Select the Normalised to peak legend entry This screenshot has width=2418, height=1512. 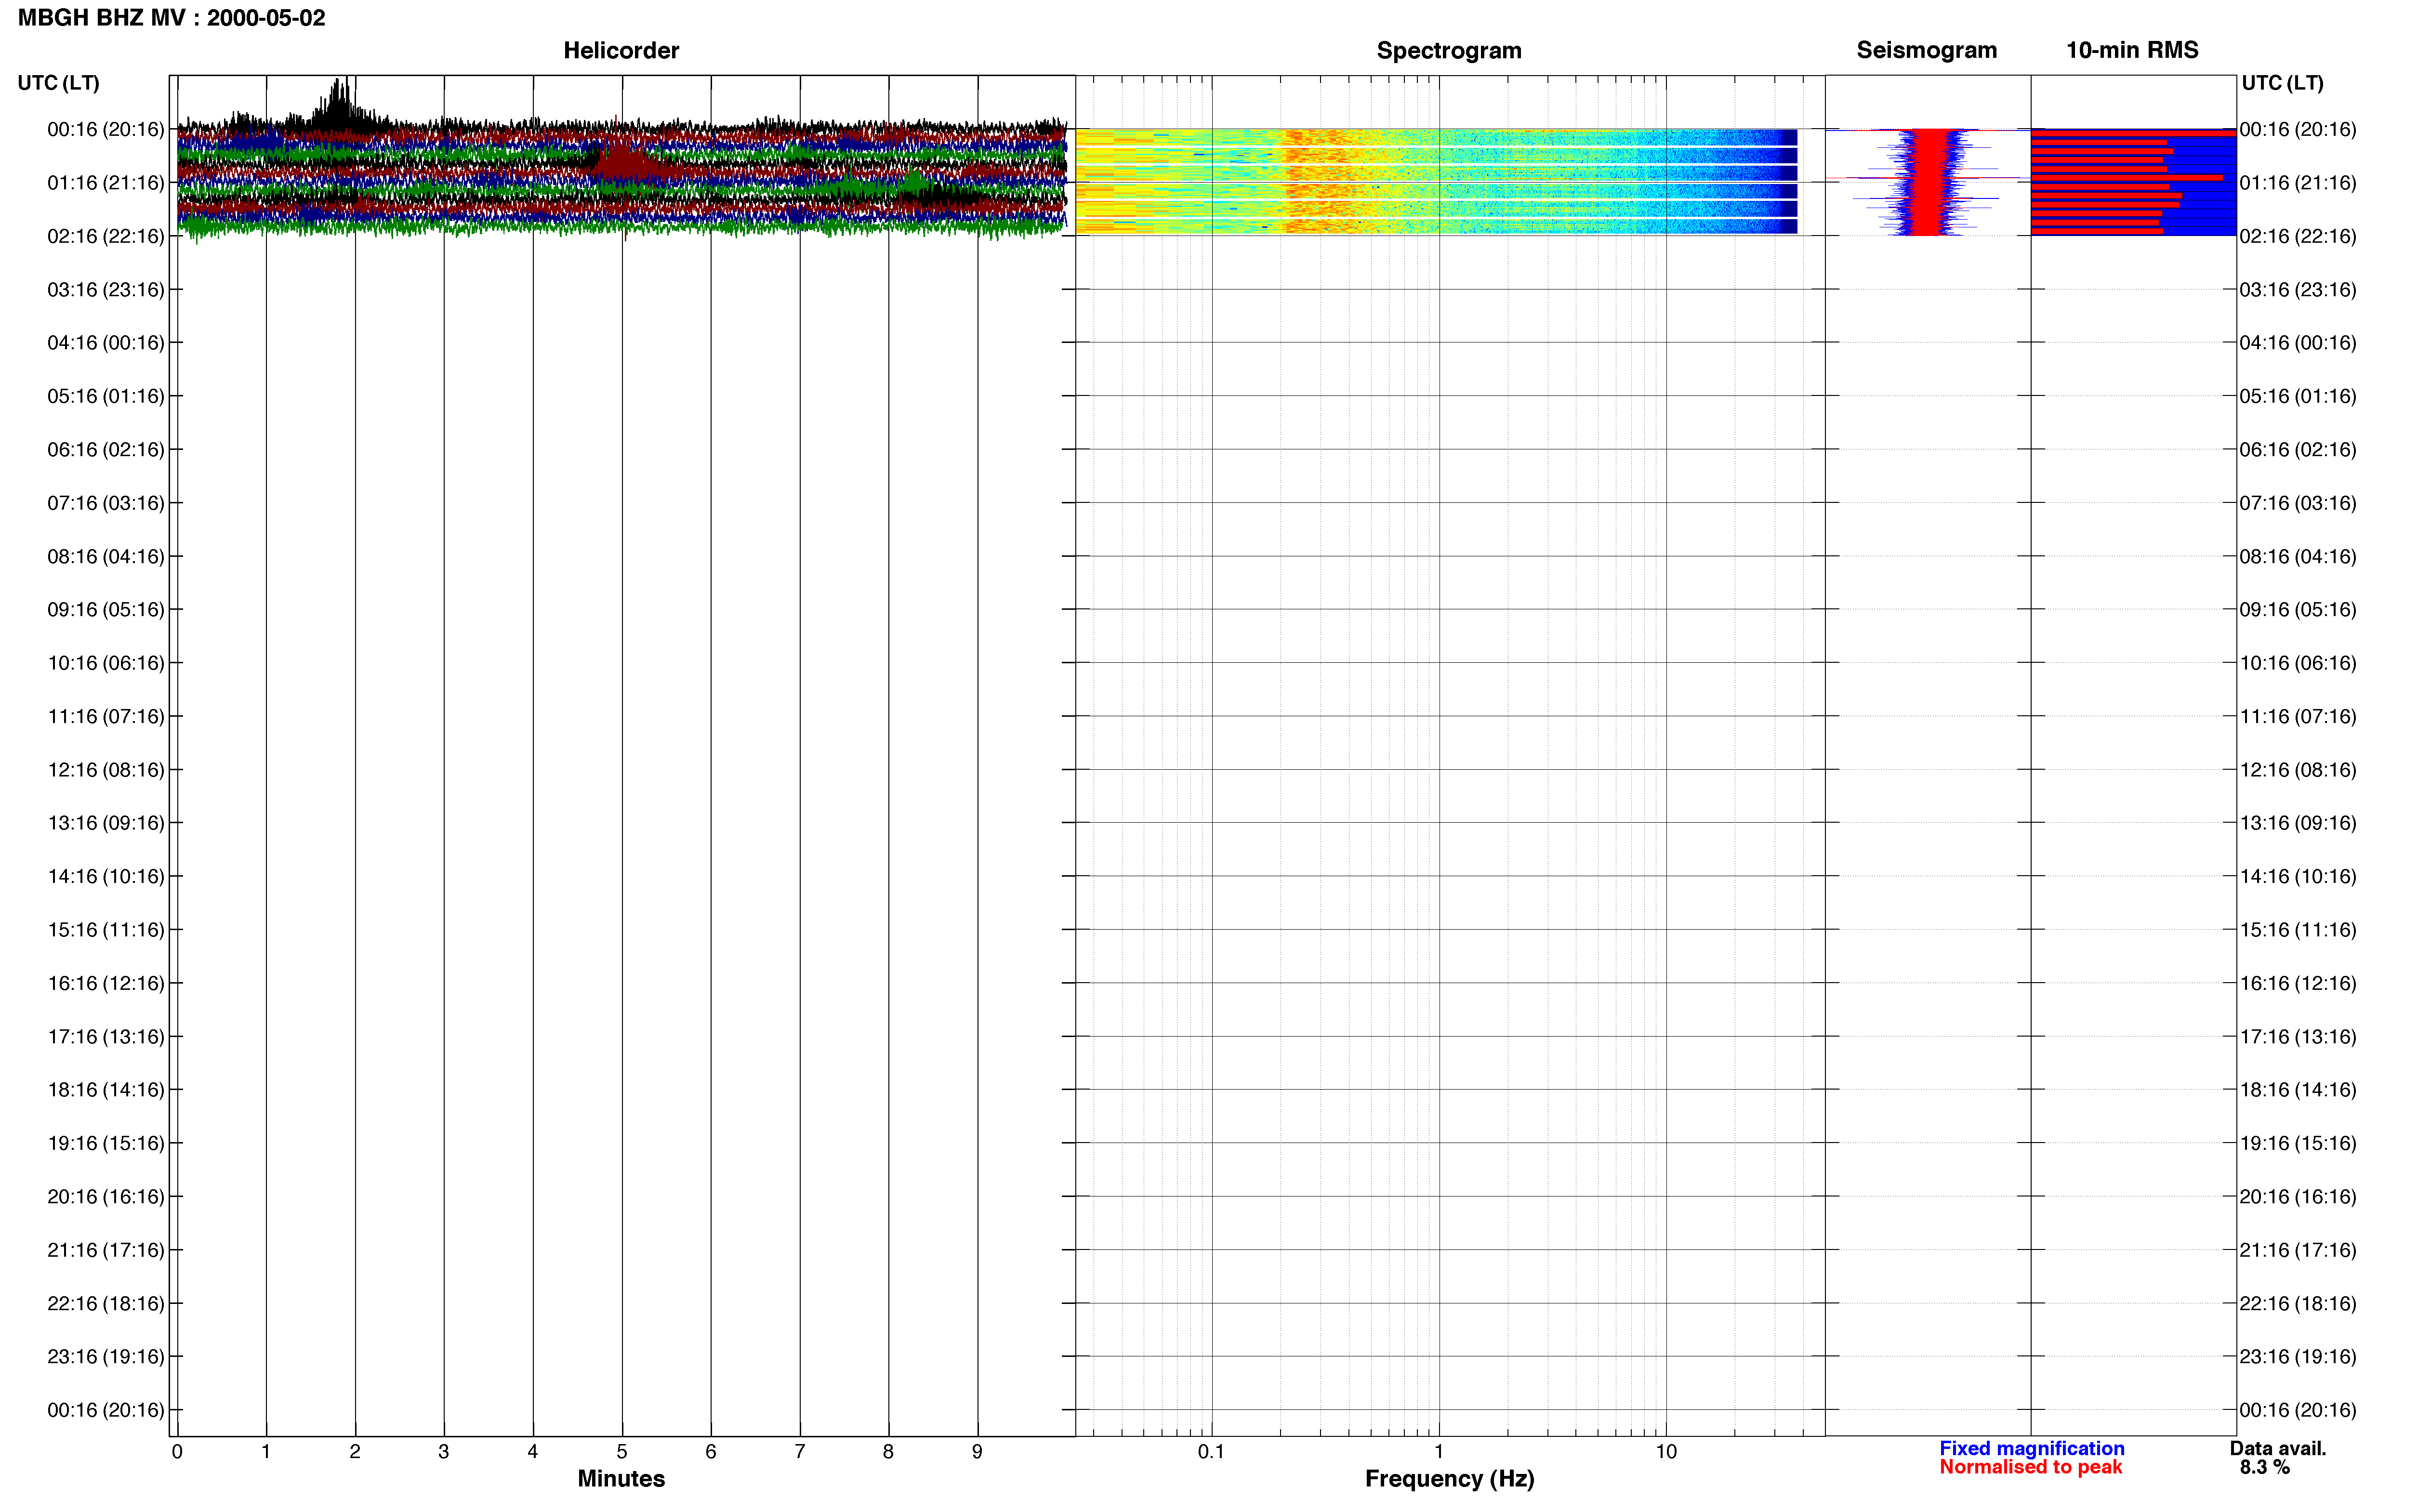tap(2030, 1467)
